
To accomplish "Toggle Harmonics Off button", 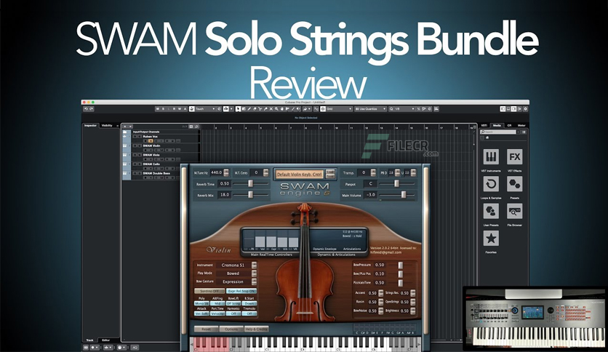I will 233,313.
